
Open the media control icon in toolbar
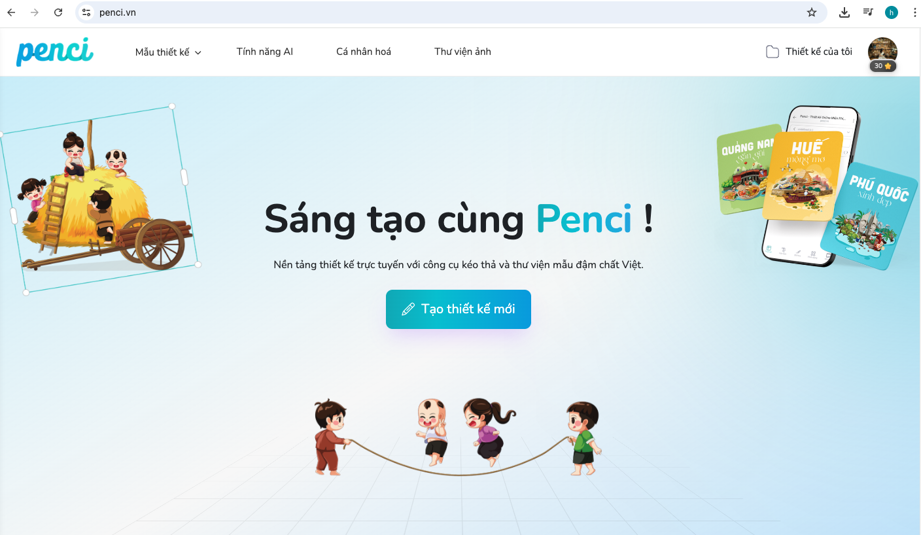(868, 12)
